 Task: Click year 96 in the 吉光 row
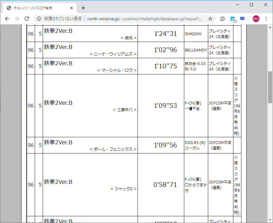click(x=31, y=34)
